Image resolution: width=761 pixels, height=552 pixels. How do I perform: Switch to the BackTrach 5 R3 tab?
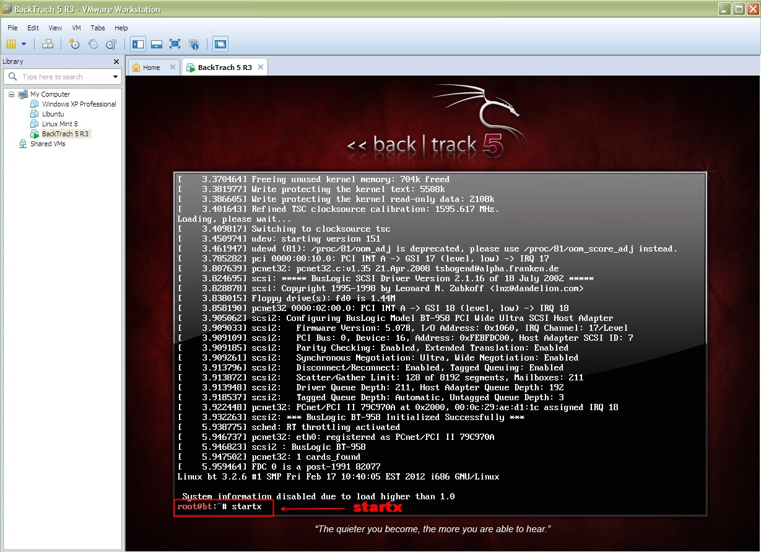pos(225,68)
